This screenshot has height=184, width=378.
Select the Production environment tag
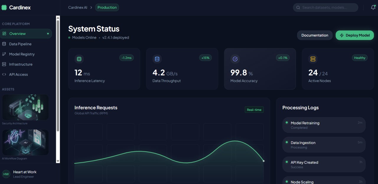tap(107, 7)
